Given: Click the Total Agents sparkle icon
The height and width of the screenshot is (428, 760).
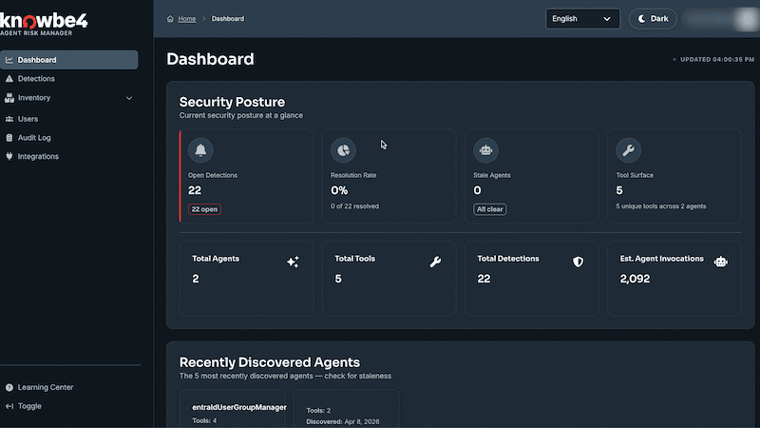Looking at the screenshot, I should [293, 263].
